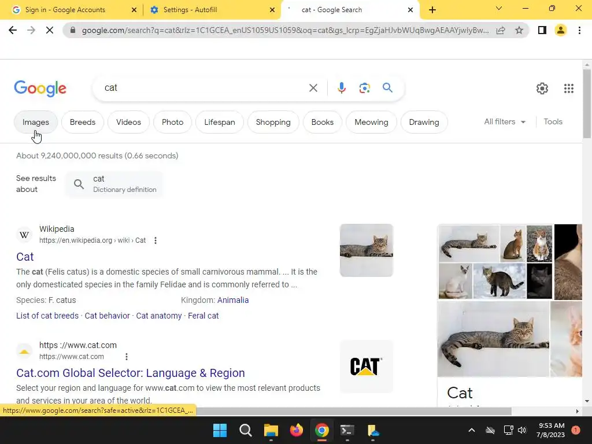Open cat Dictionary definition suggestion
The height and width of the screenshot is (444, 592).
115,184
